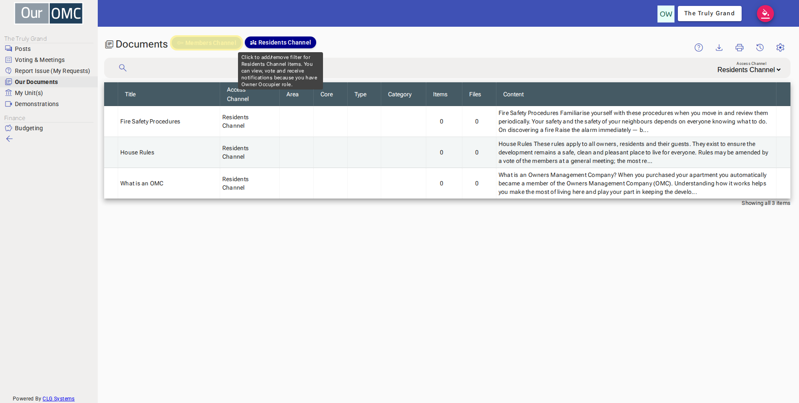
Task: Toggle the Members Channel filter
Action: pyautogui.click(x=207, y=43)
